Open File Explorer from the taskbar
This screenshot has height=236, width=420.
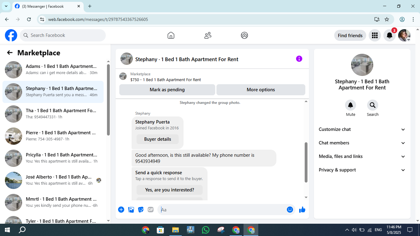tap(176, 230)
